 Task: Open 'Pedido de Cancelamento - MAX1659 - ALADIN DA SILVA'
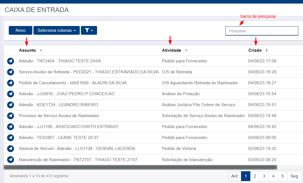73,83
